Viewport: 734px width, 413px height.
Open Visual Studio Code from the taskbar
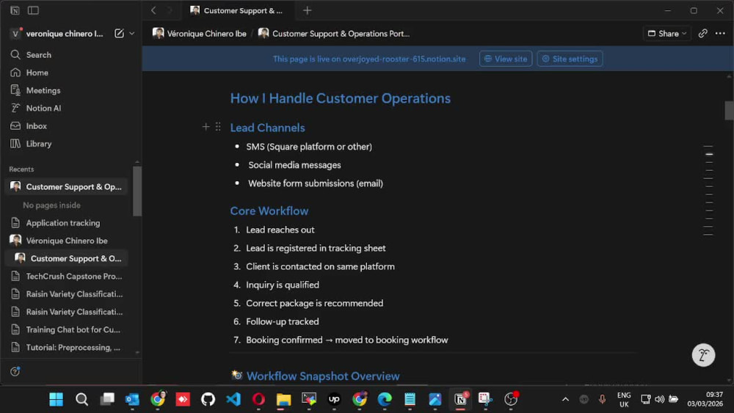[233, 399]
